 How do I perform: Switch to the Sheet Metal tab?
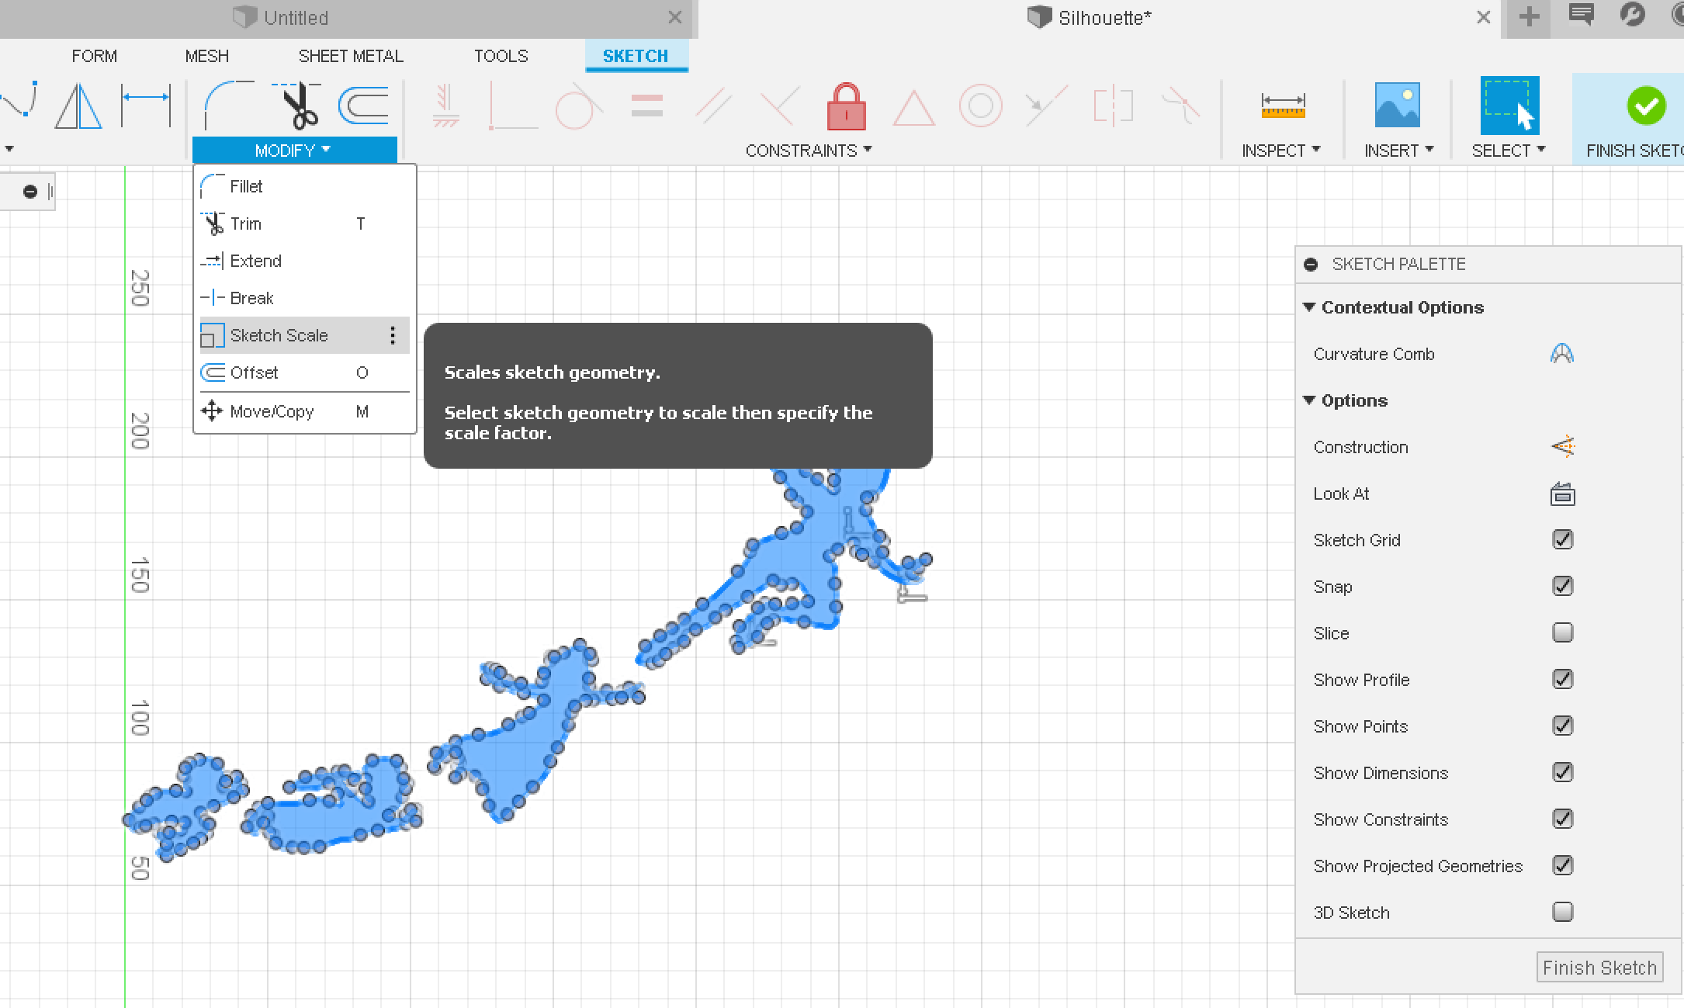[351, 55]
